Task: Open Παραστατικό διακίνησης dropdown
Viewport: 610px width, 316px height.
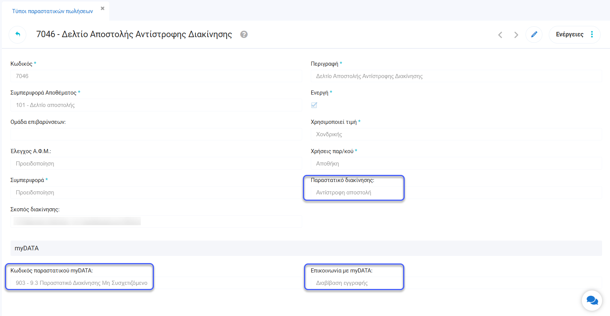Action: pos(456,193)
